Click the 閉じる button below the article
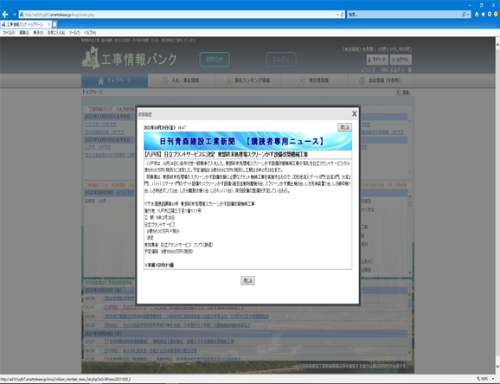This screenshot has height=384, width=500. coord(247,281)
